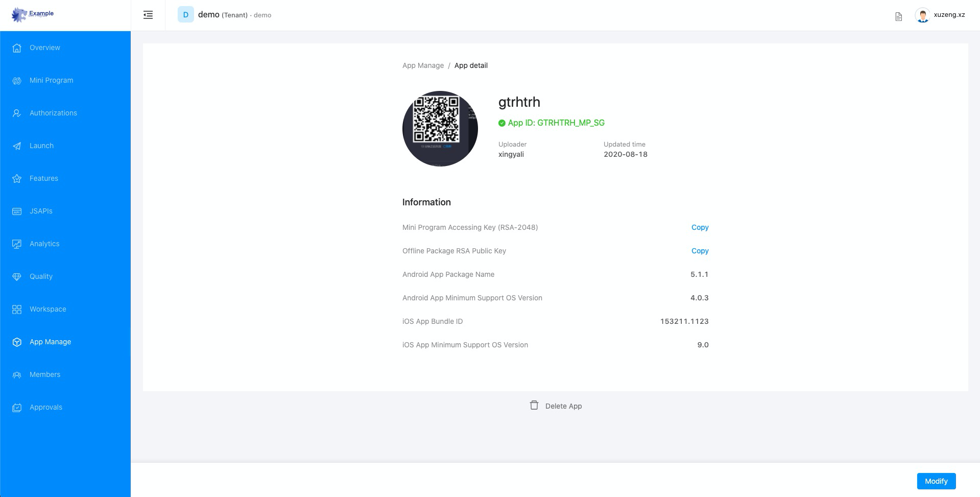This screenshot has width=980, height=497.
Task: Go to the Quality section
Action: pos(40,276)
